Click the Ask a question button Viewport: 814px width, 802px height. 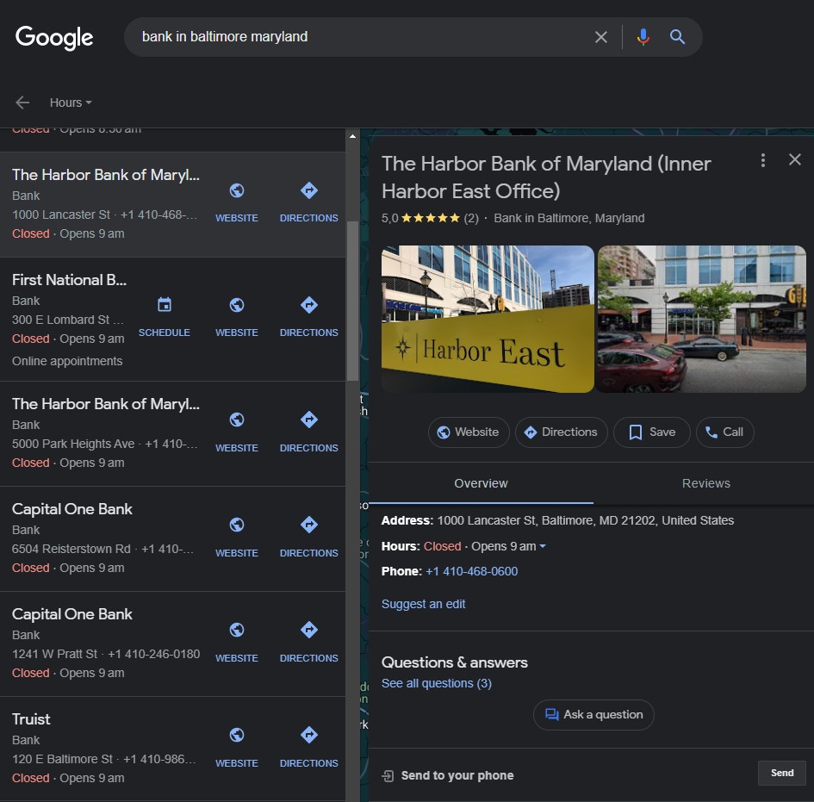pos(593,714)
